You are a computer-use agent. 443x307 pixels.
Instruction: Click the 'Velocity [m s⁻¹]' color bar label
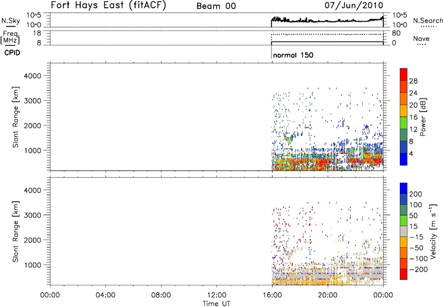click(x=433, y=231)
